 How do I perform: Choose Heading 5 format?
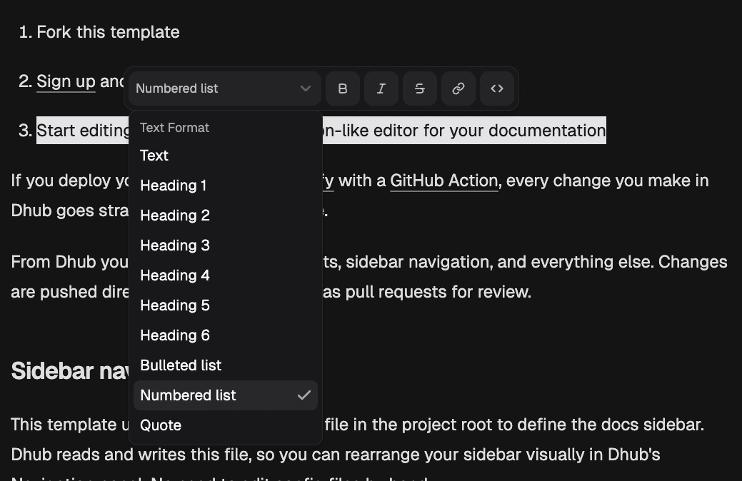174,305
